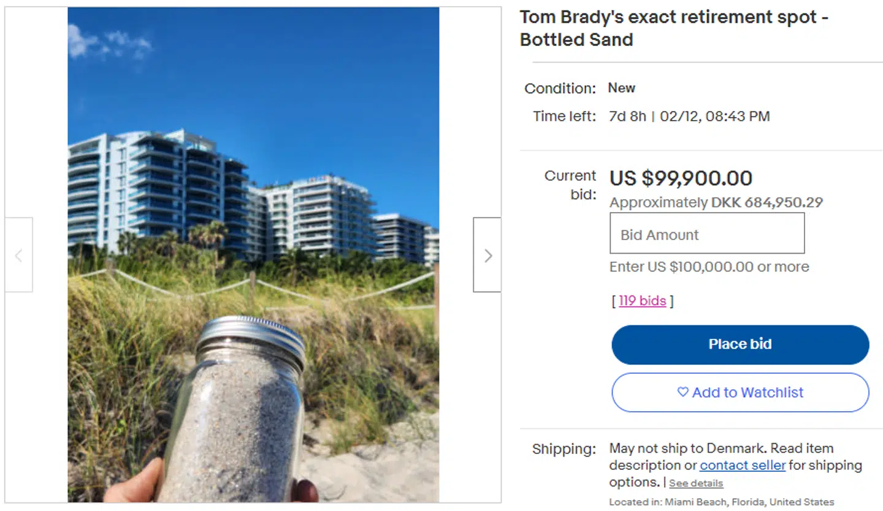Viewport: 883px width, 511px height.
Task: Click the Add to Watchlist button
Action: [x=740, y=392]
